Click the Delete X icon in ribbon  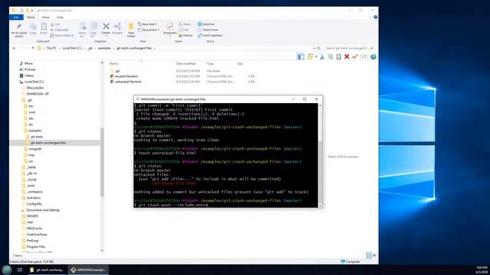(106, 27)
